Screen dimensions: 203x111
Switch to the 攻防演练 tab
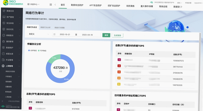[x=130, y=6]
